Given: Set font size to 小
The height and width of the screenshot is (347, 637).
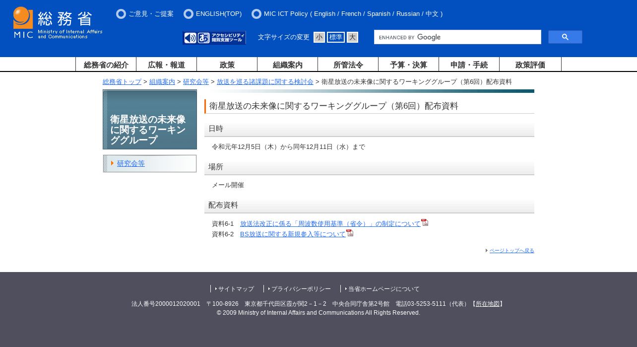Looking at the screenshot, I should [319, 37].
